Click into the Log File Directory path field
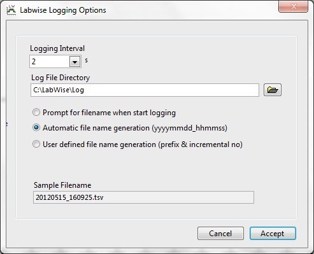 pyautogui.click(x=145, y=90)
